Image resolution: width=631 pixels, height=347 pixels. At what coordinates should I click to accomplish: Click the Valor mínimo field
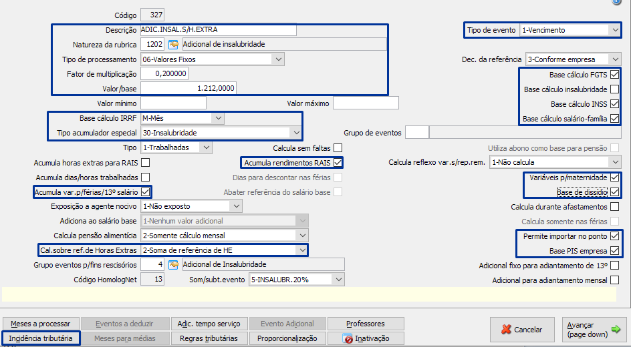coord(173,103)
